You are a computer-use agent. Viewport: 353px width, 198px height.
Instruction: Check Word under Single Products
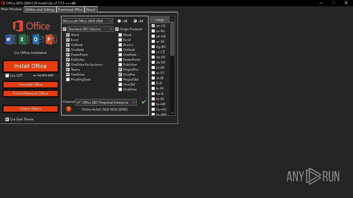[x=120, y=35]
